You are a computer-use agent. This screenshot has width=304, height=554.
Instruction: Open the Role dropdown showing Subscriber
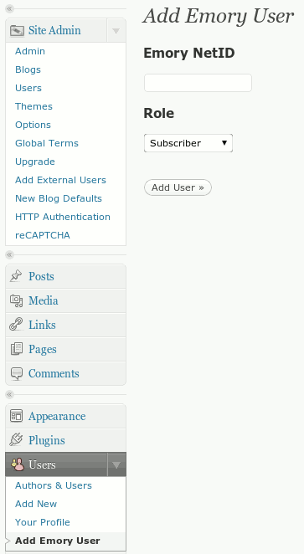(x=188, y=143)
